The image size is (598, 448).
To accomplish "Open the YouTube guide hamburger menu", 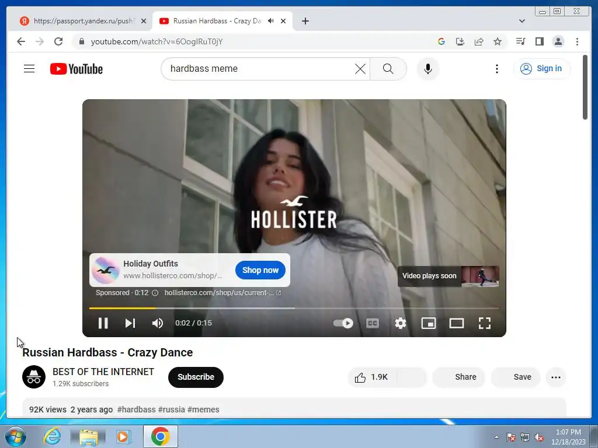I will click(29, 69).
